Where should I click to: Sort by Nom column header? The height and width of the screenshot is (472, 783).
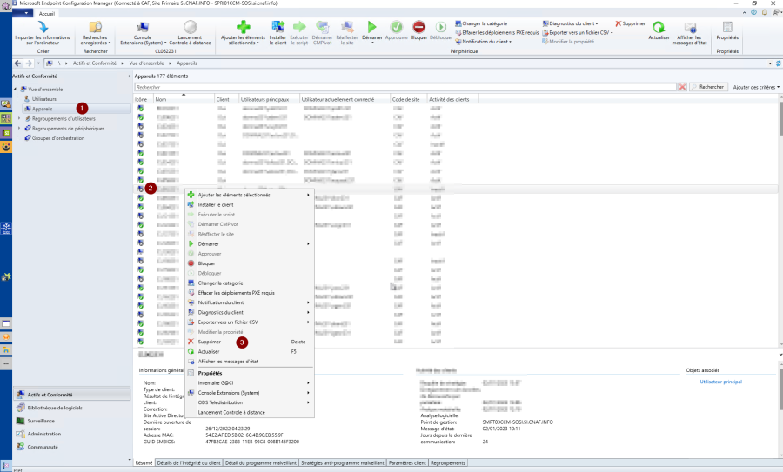pyautogui.click(x=184, y=99)
